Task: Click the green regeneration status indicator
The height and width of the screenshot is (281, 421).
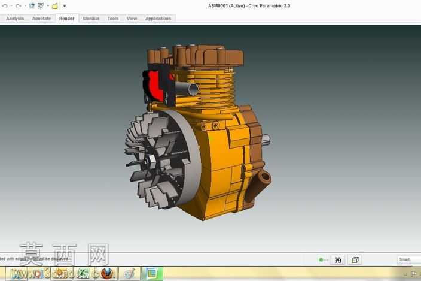Action: (x=321, y=260)
